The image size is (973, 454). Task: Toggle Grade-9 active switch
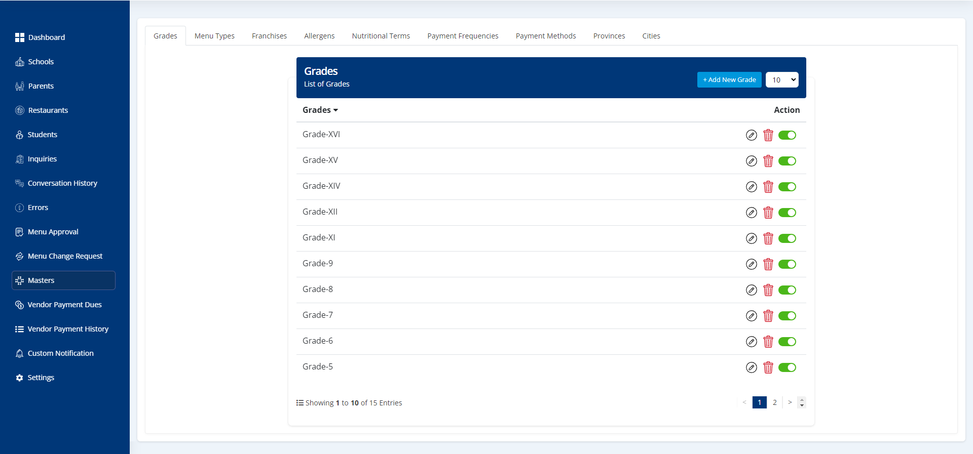click(787, 264)
